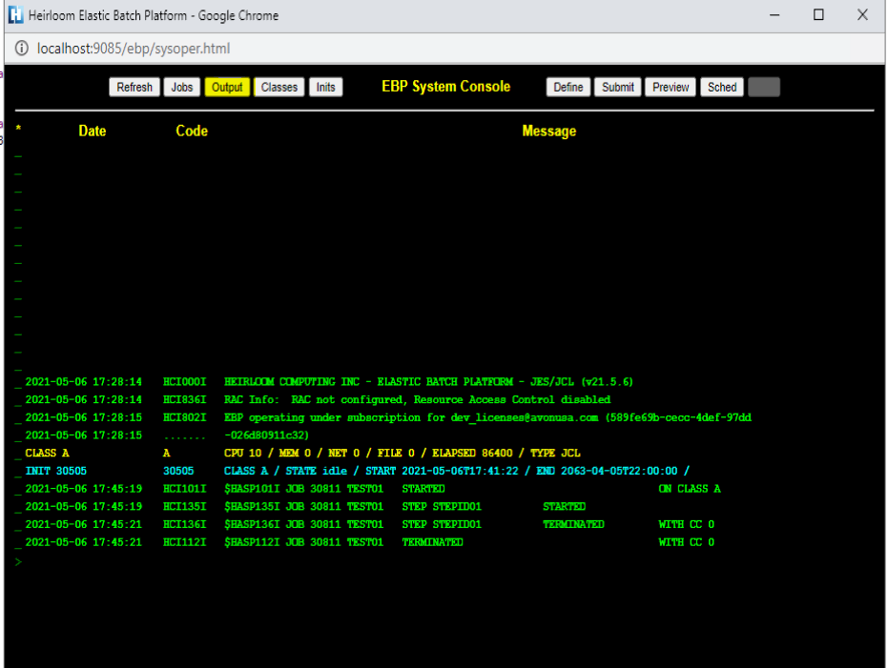Open the Jobs view
This screenshot has height=668, width=888.
click(182, 87)
